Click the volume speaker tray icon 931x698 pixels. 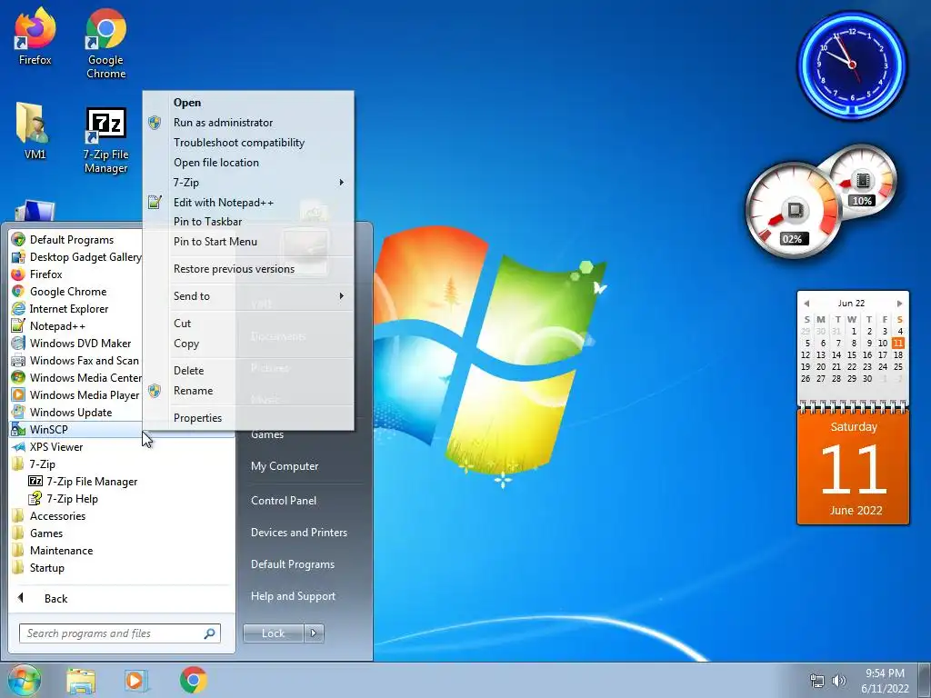(x=839, y=681)
